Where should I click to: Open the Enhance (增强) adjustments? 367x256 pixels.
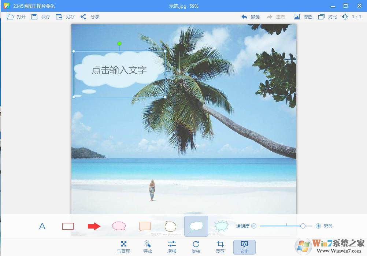[172, 247]
